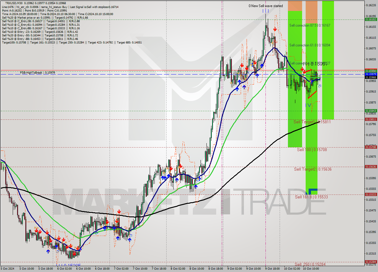Click the 'Sell 161.8 | 0.15533' label
This screenshot has height=272, width=378.
(x=311, y=197)
